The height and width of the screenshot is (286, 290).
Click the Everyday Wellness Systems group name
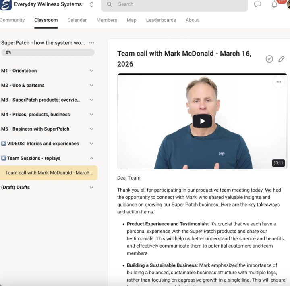point(48,4)
